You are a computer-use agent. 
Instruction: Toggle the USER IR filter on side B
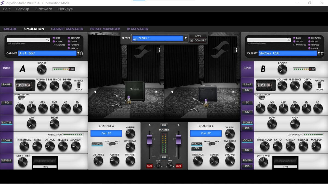click(309, 48)
